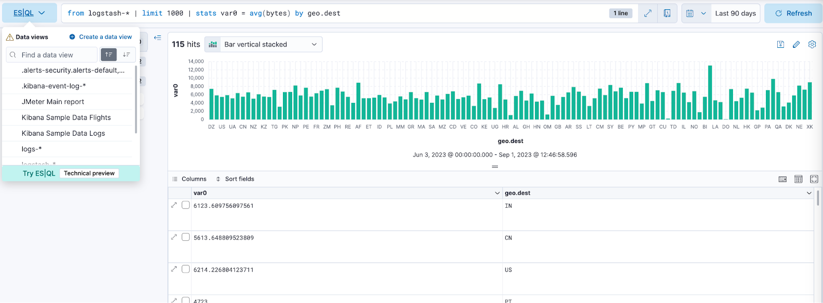Expand the row with value 5613.648809523809
Image resolution: width=823 pixels, height=303 pixels.
[174, 237]
